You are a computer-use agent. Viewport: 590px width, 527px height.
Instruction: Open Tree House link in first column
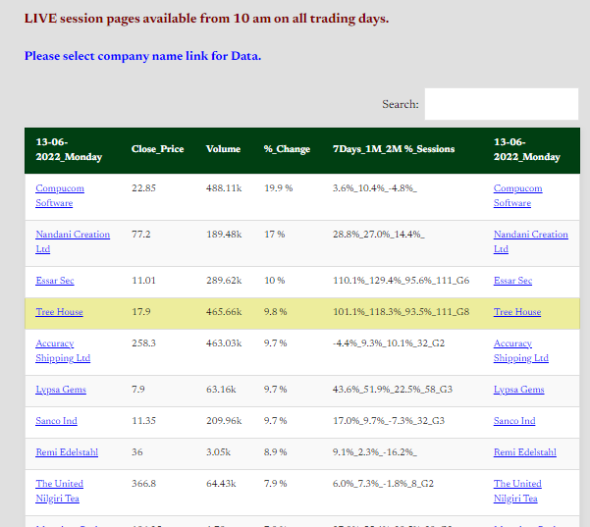[x=59, y=312]
